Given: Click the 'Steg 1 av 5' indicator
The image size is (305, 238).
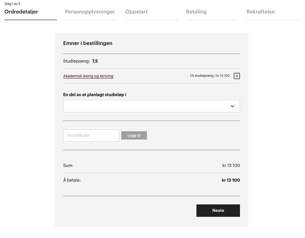Looking at the screenshot, I should [12, 4].
